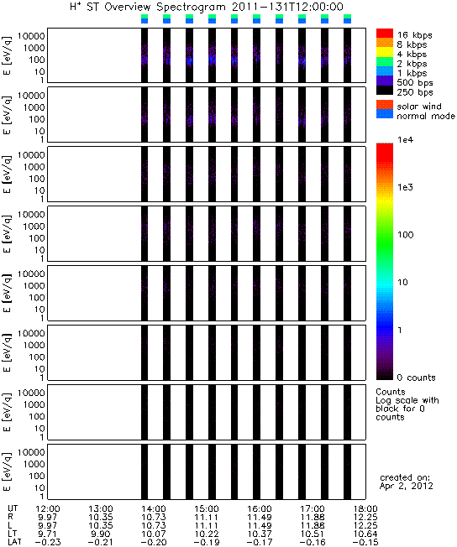The width and height of the screenshot is (457, 547).
Task: Click the red 16 kbps legend swatch
Action: pyautogui.click(x=385, y=34)
